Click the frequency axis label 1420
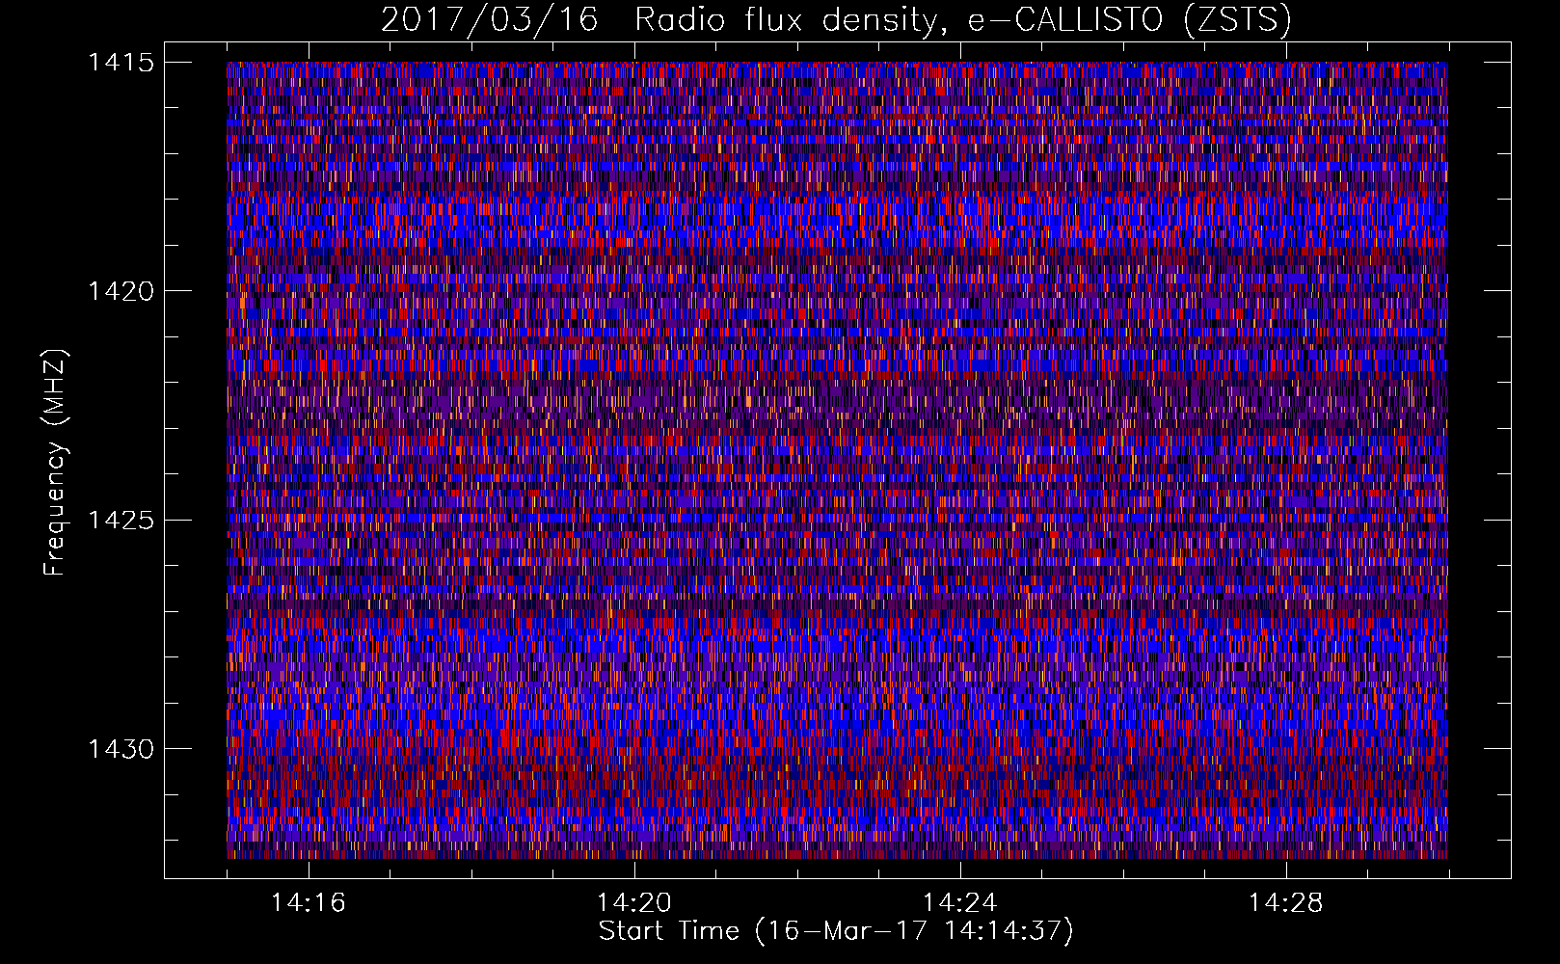The width and height of the screenshot is (1560, 964). coord(121,292)
